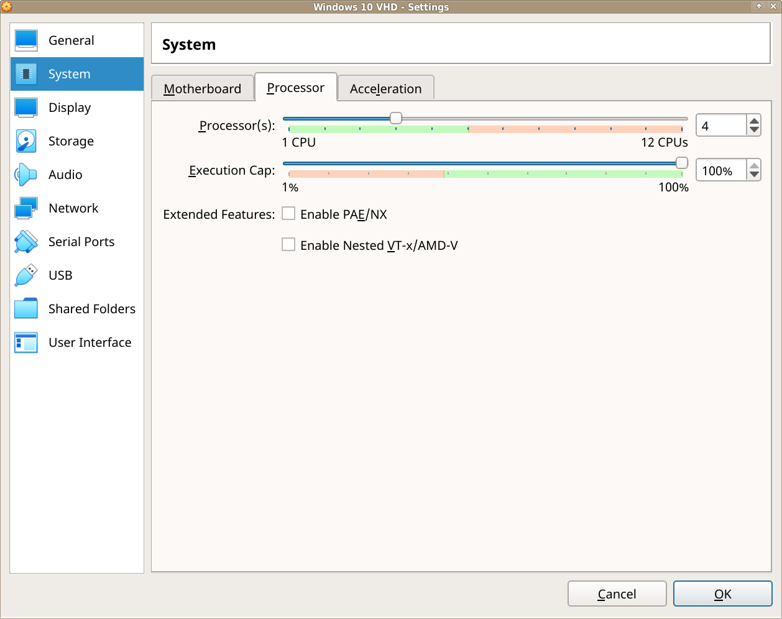Screen dimensions: 782x619
Task: Select the Display screen icon
Action: (x=26, y=108)
